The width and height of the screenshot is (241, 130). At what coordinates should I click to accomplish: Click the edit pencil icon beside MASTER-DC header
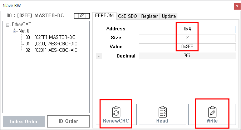(82, 16)
